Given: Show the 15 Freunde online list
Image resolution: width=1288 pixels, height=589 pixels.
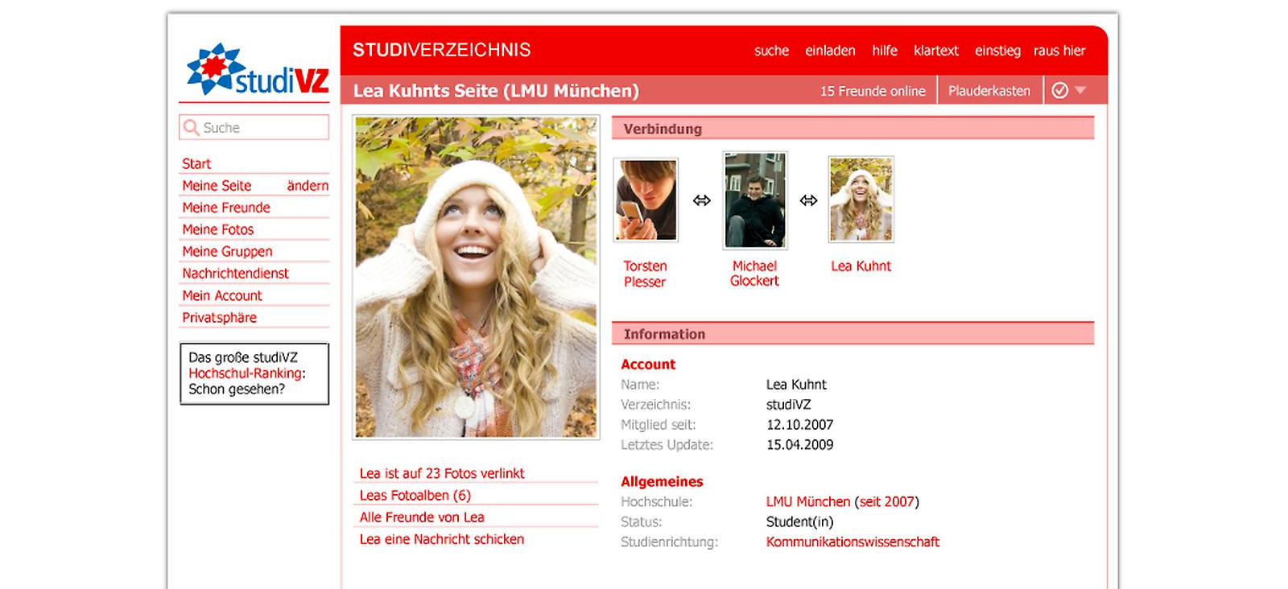Looking at the screenshot, I should (873, 91).
